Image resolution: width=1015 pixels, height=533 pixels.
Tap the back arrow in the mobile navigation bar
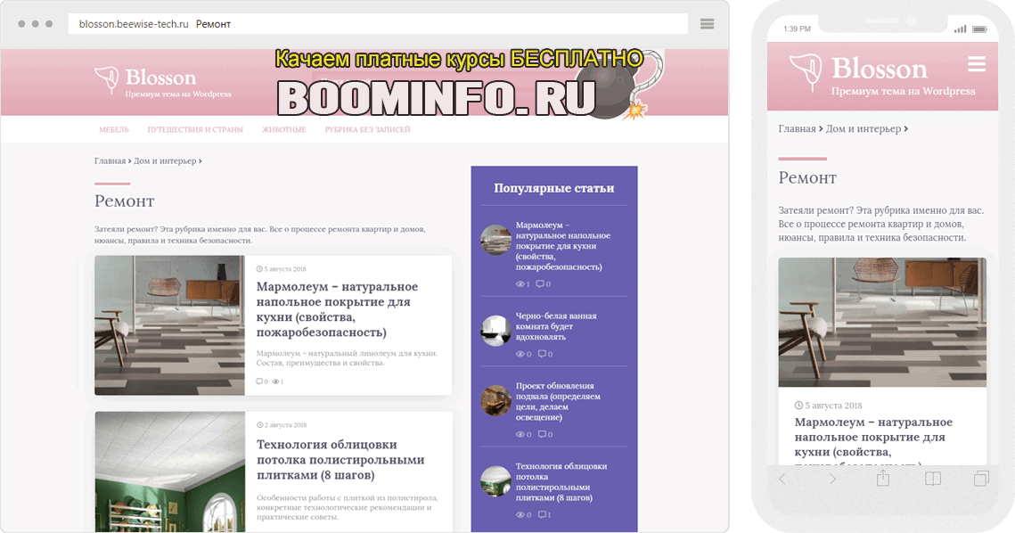[x=782, y=479]
